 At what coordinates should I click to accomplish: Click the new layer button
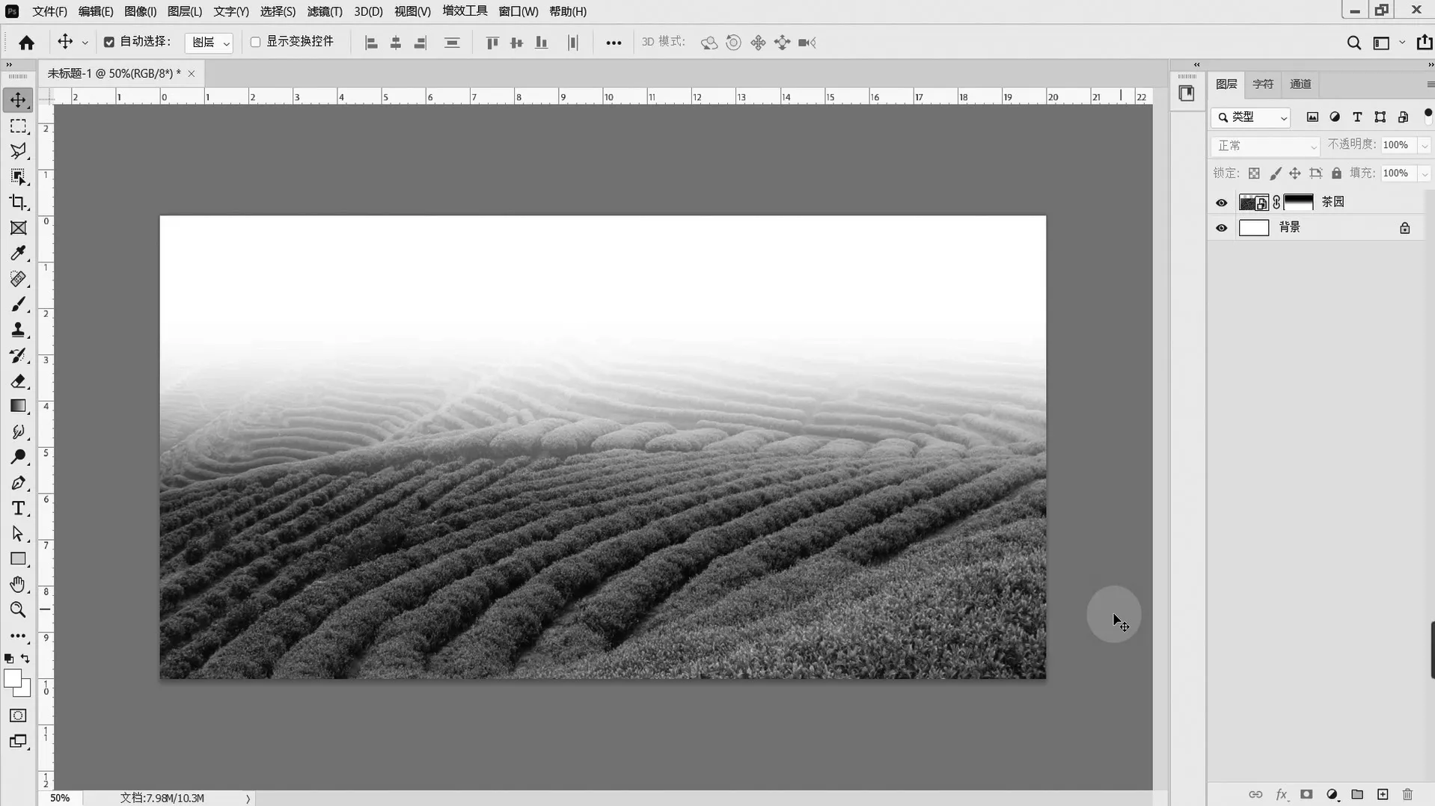[1383, 795]
